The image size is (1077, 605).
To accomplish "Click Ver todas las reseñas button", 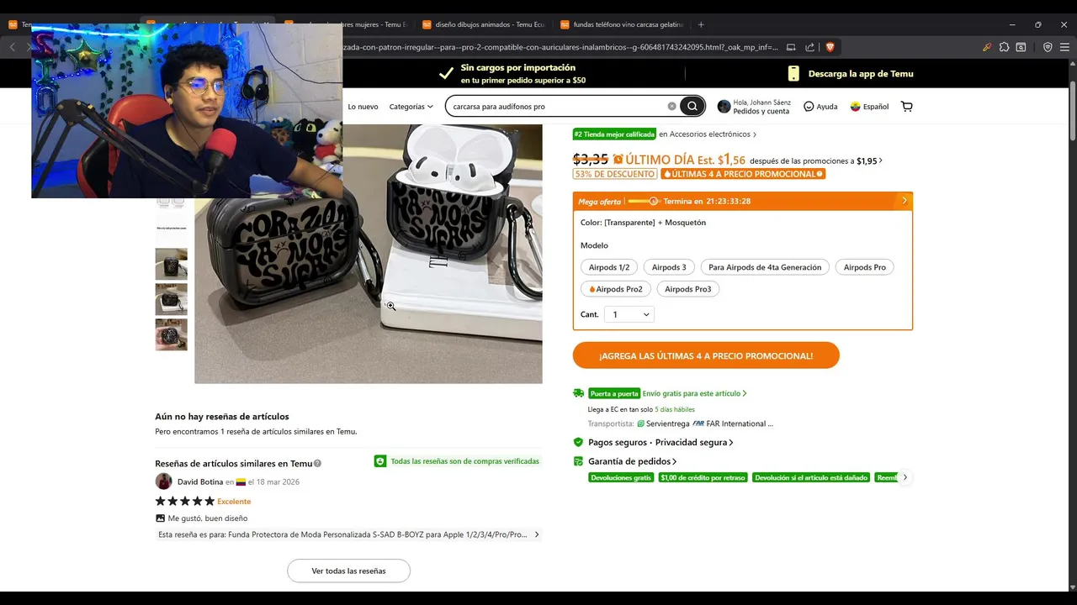I will (x=348, y=571).
